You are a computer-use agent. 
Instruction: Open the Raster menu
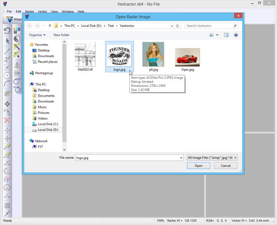point(30,11)
